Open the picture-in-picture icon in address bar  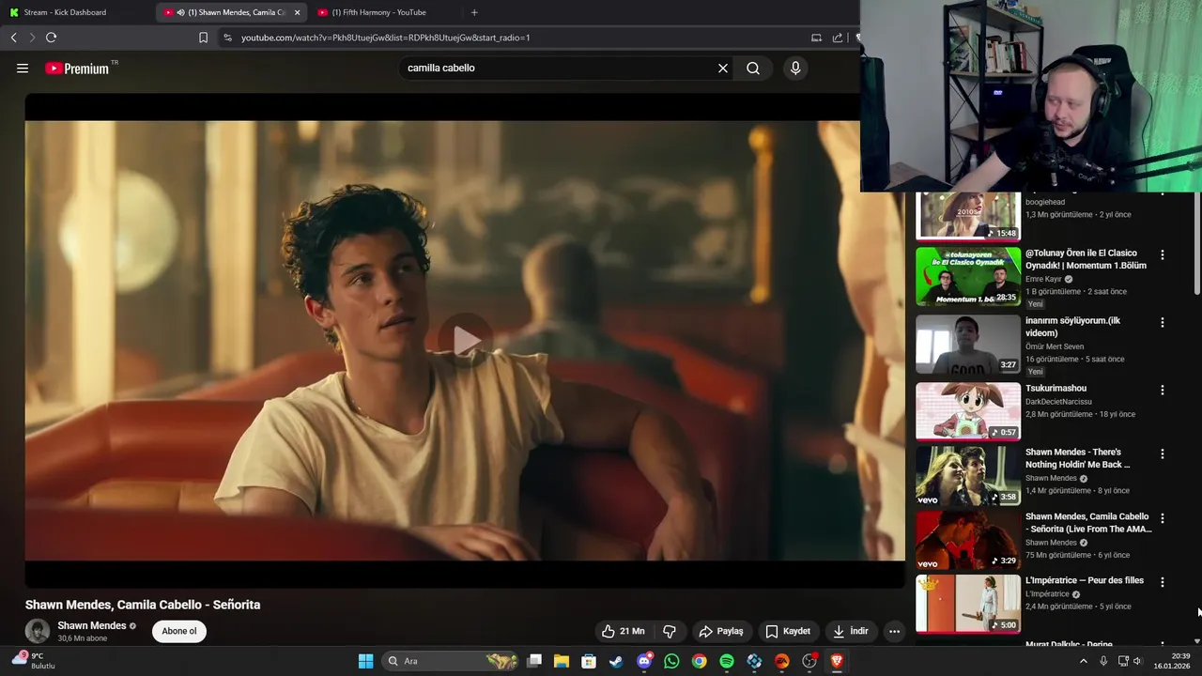click(x=816, y=38)
